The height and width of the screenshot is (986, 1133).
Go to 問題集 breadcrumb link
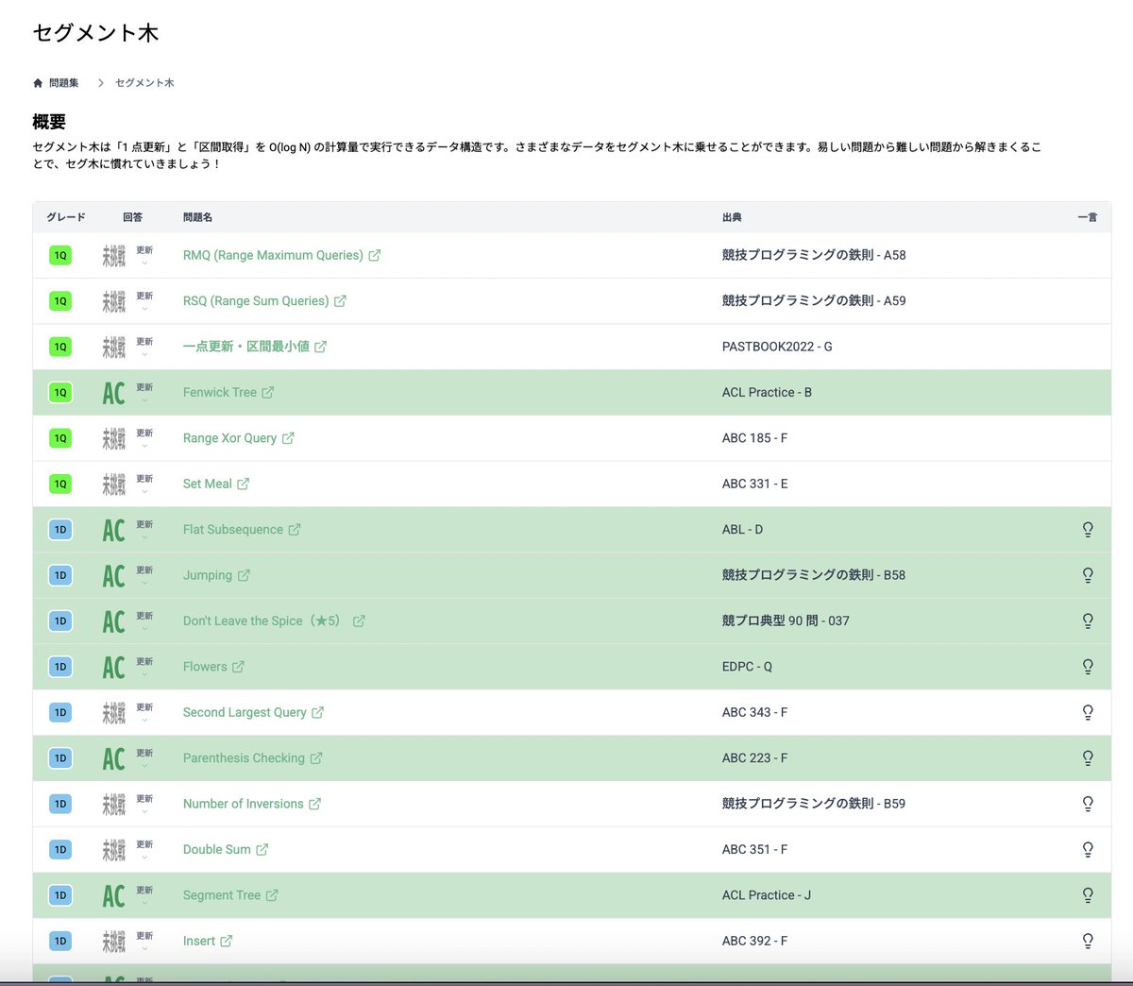click(63, 83)
